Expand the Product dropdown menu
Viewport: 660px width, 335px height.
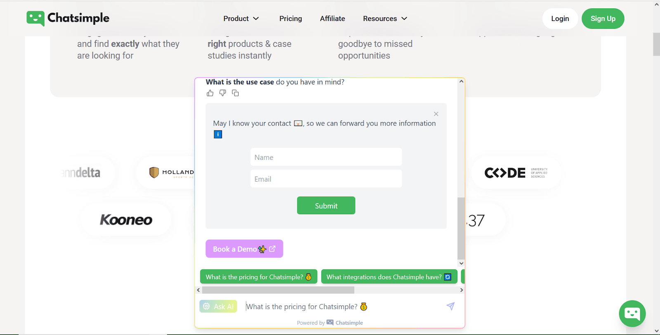pyautogui.click(x=241, y=19)
